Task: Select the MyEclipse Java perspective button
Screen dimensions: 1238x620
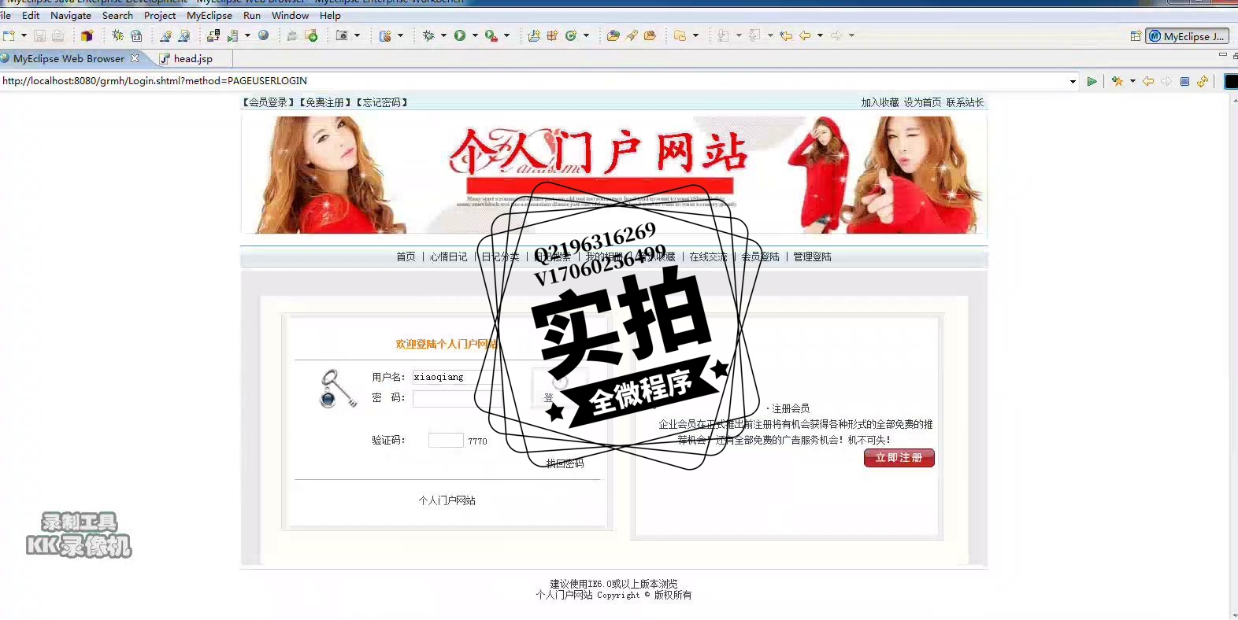Action: tap(1187, 36)
